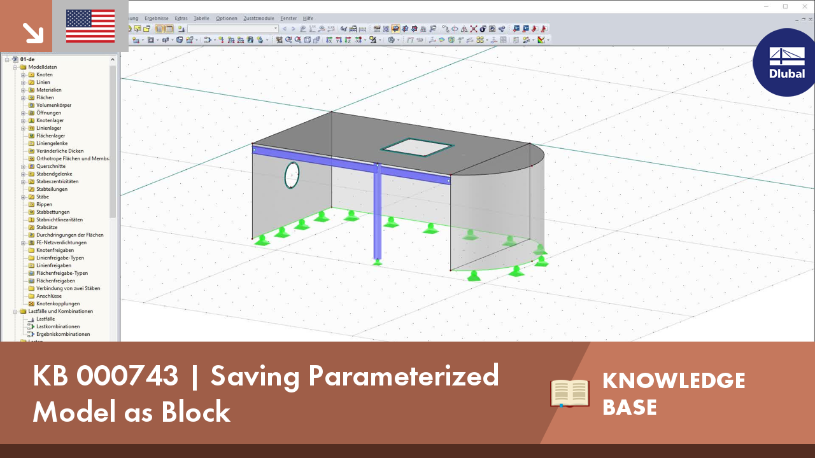815x458 pixels.
Task: Click the previous view arrow icon
Action: [285, 29]
